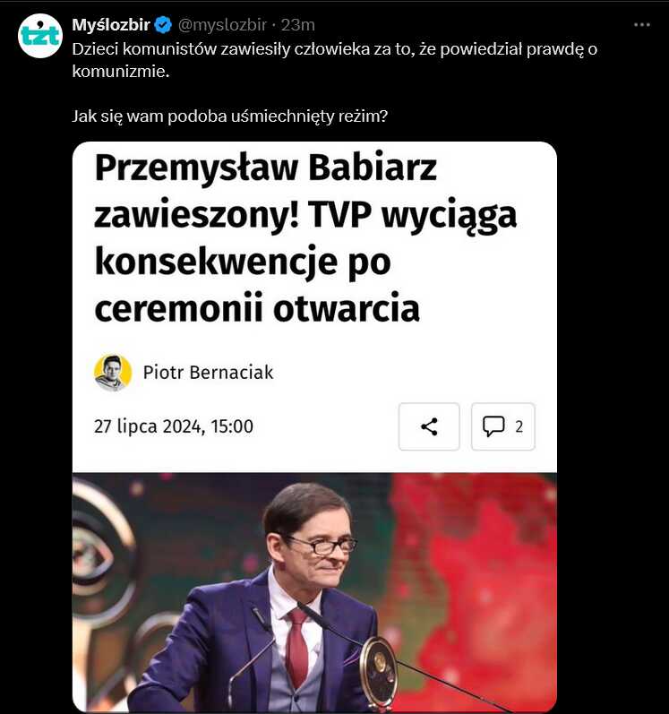Click the share icon in the article
This screenshot has height=714, width=669.
coord(429,426)
